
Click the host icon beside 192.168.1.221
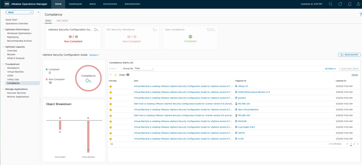236,104
